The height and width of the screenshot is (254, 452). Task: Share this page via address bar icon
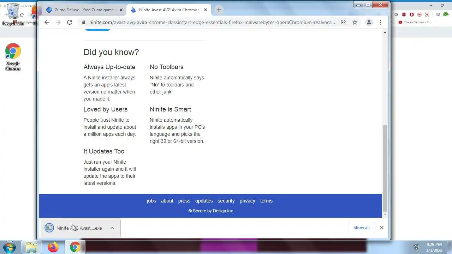(343, 22)
